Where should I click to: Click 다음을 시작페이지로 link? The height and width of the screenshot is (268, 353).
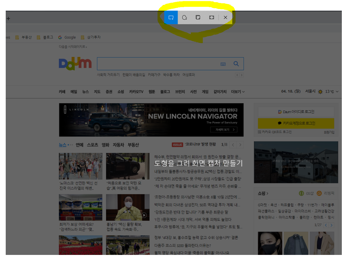(73, 47)
